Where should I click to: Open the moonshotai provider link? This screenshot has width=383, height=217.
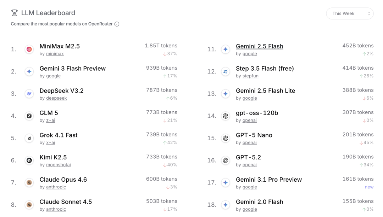click(59, 165)
